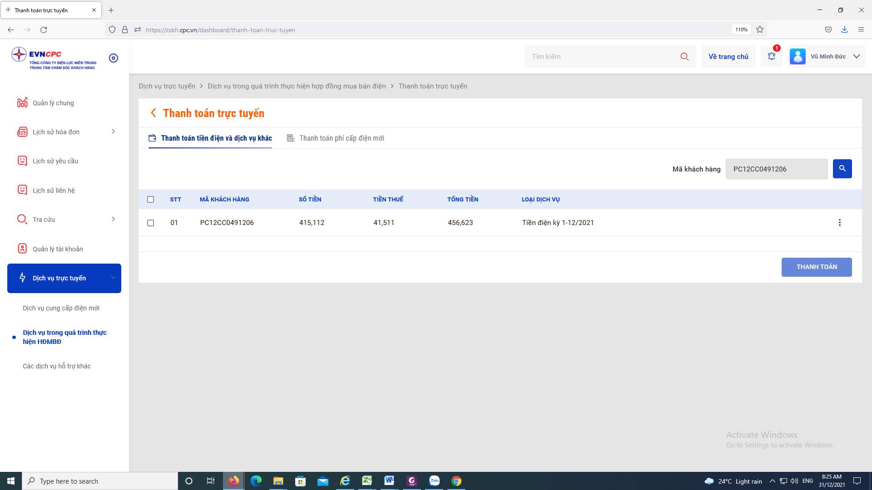Expand the Tra cứu submenu
This screenshot has width=872, height=490.
coord(113,219)
